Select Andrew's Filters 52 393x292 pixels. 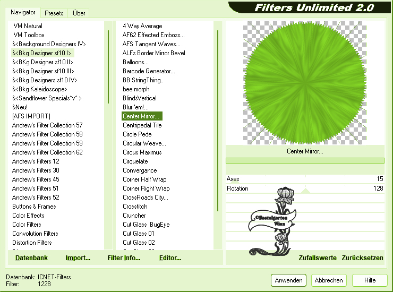[x=36, y=197]
